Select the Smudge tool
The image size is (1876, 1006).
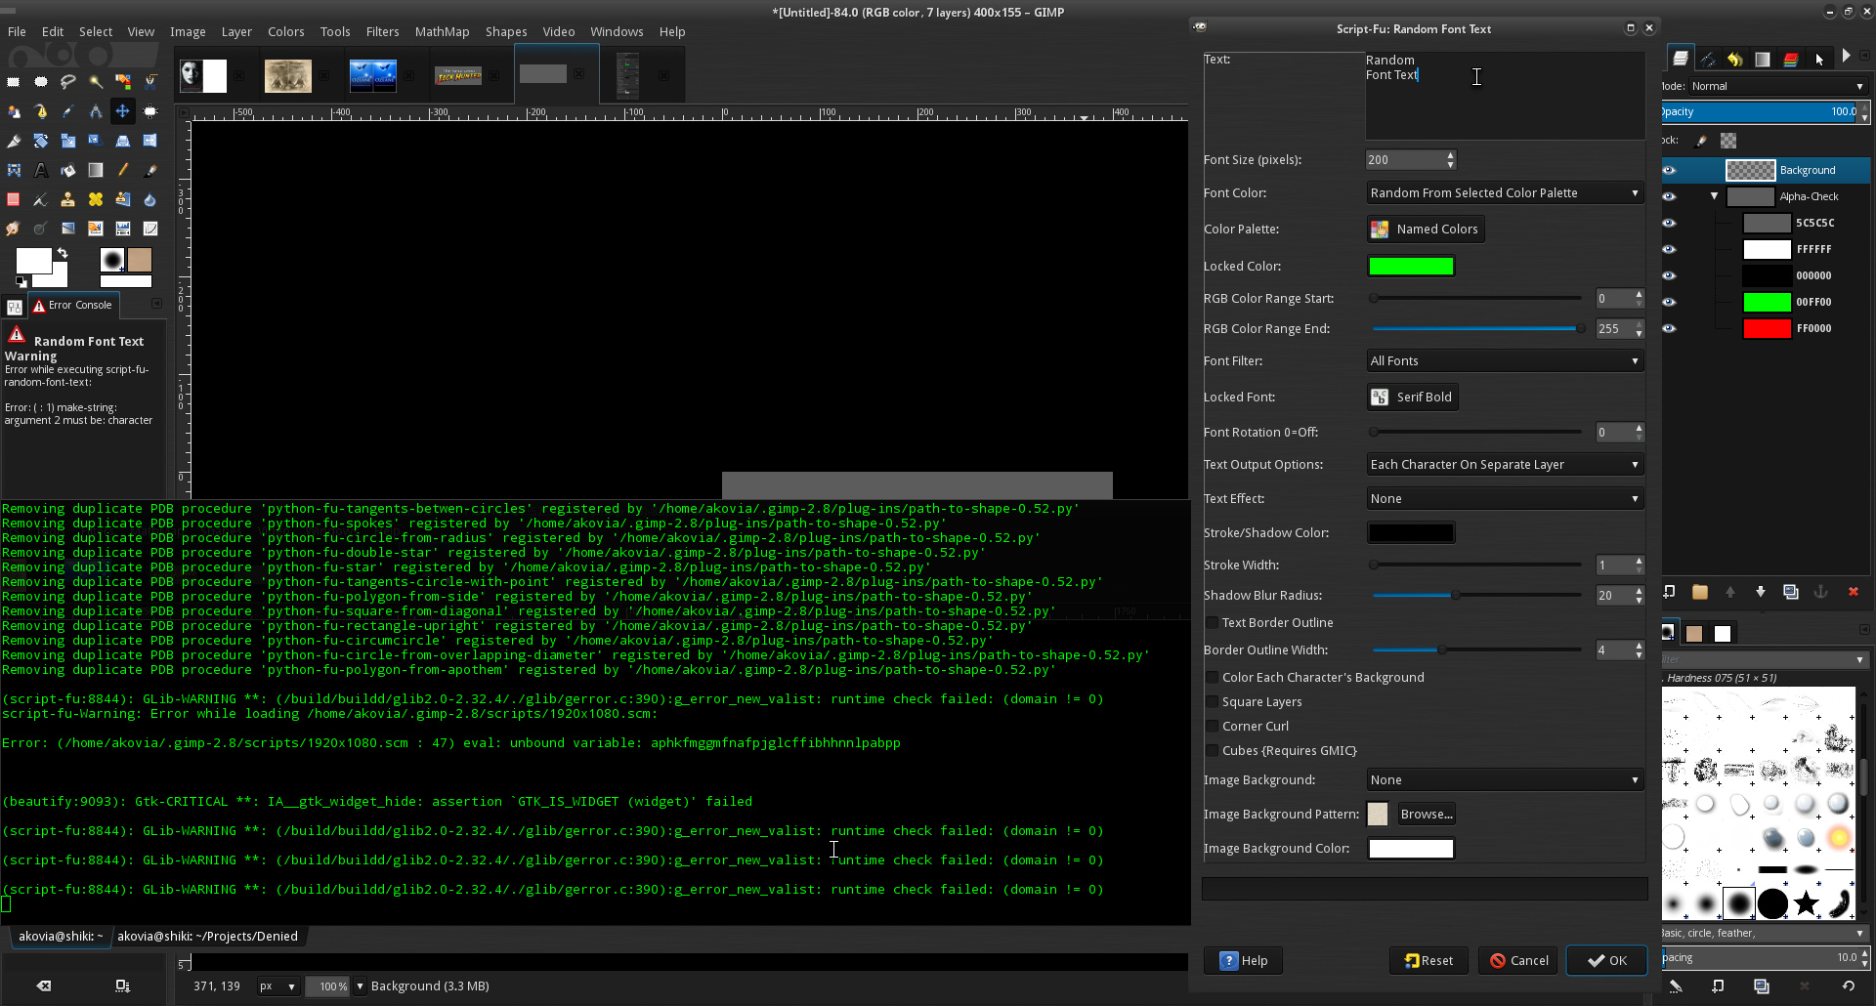[x=14, y=229]
